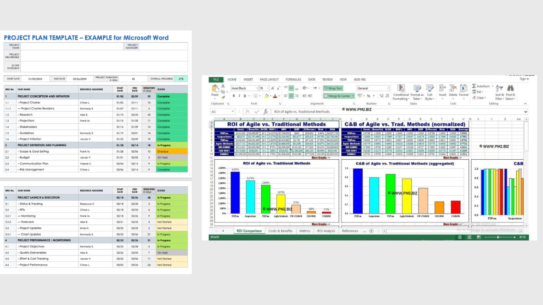This screenshot has width=543, height=305.
Task: Switch to Page Layout view in status bar
Action: [x=469, y=237]
